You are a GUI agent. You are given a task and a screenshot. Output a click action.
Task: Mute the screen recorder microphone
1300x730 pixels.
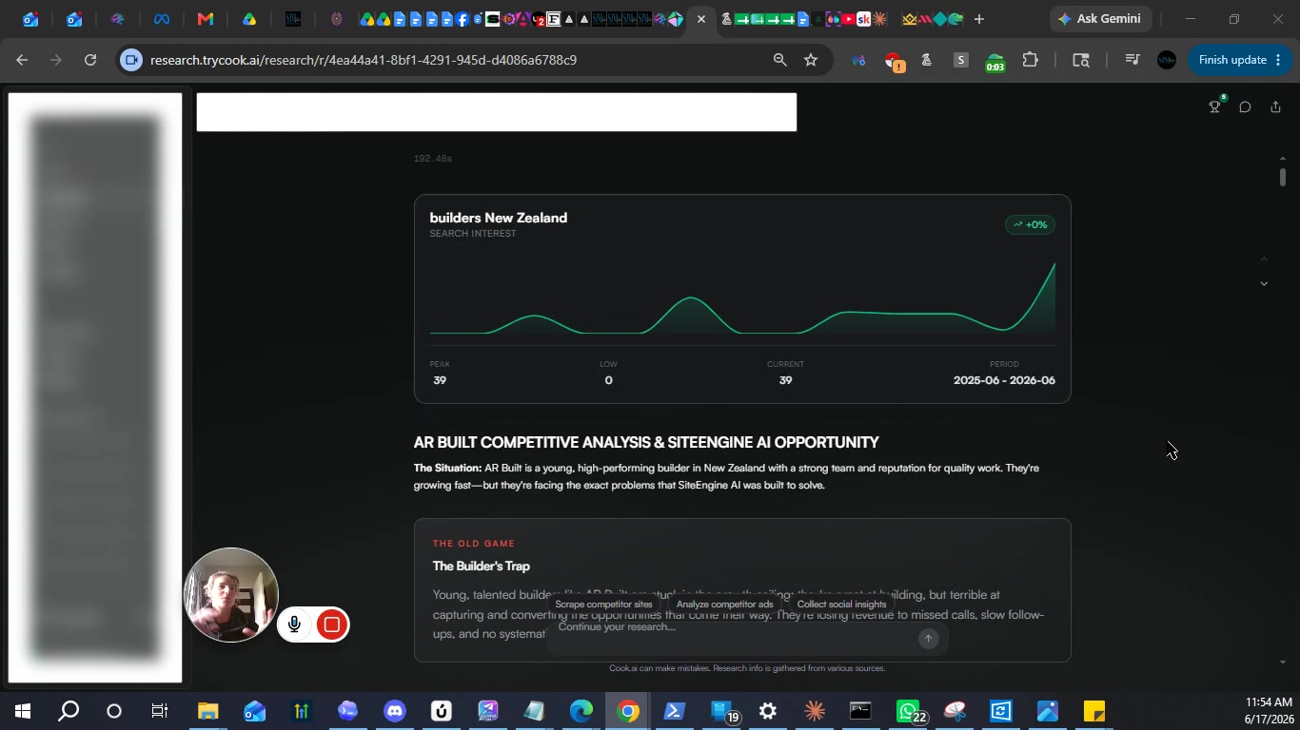click(x=294, y=624)
